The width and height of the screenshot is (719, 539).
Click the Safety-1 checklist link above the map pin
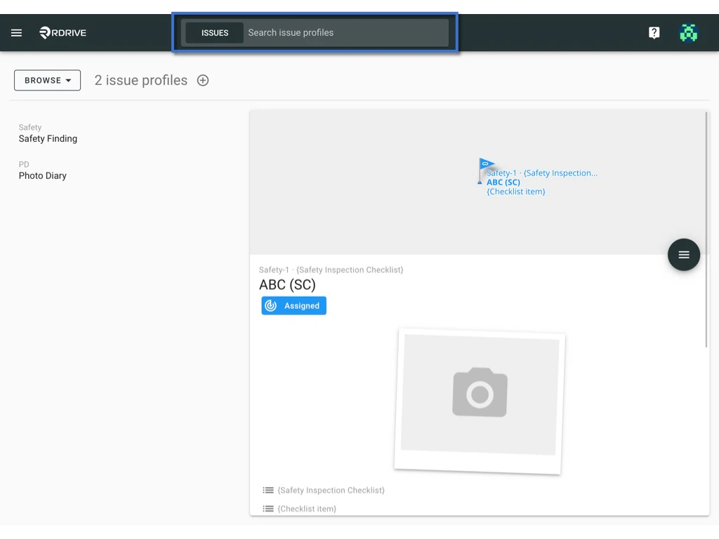pyautogui.click(x=541, y=173)
